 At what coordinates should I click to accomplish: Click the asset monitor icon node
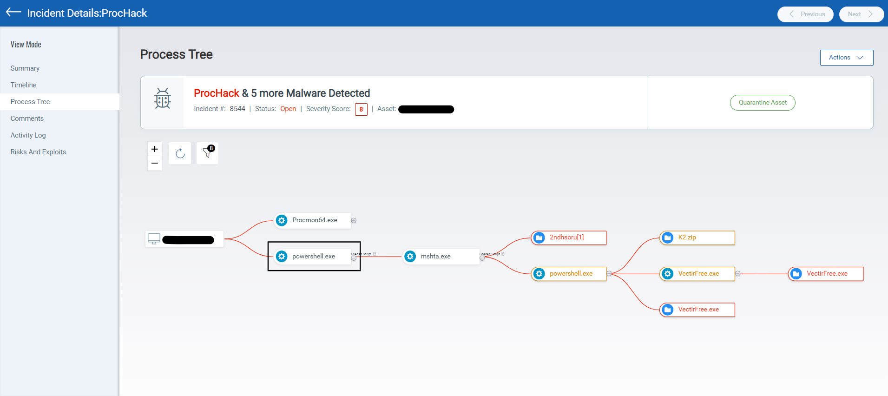154,239
